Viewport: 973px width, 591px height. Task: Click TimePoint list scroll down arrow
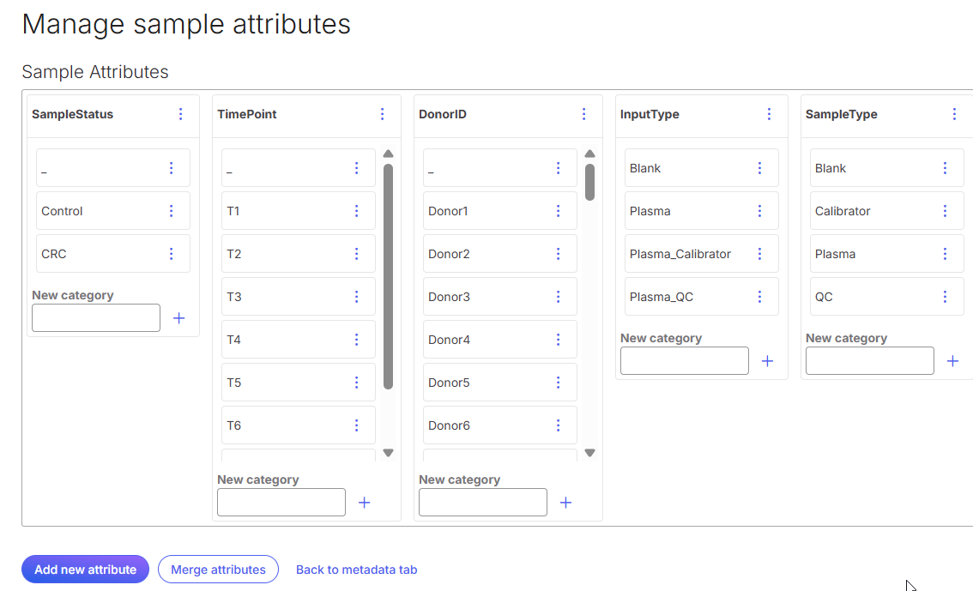click(388, 453)
